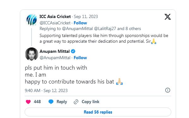Click the X logo icon
189x118 pixels.
click(168, 17)
